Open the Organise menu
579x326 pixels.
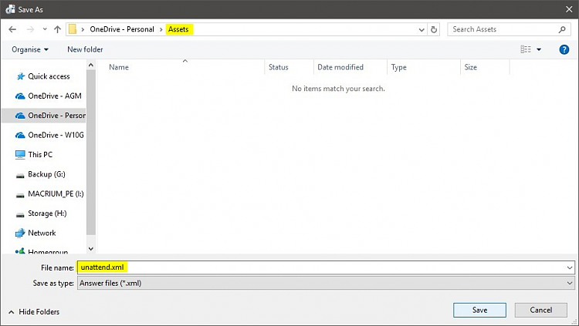tap(30, 49)
